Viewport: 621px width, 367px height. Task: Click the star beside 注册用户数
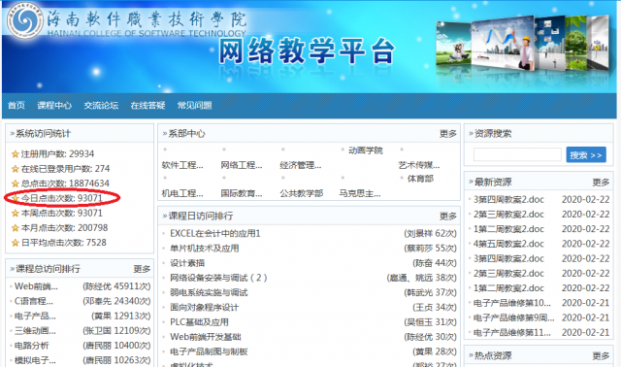coord(16,154)
